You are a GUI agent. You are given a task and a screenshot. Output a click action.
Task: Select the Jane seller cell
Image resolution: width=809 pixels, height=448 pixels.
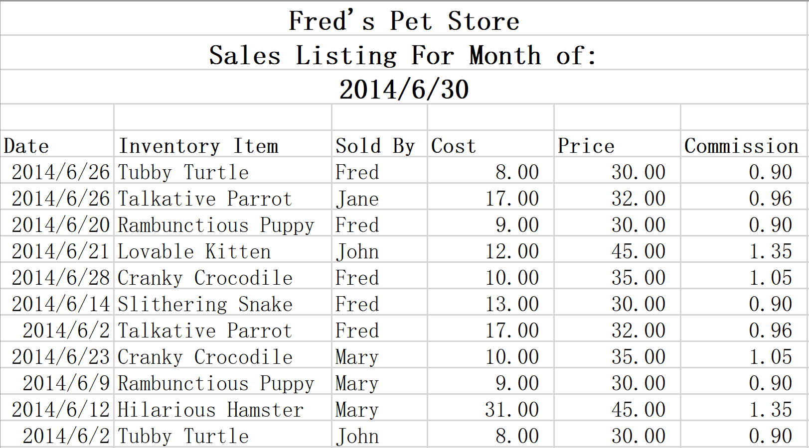[379, 197]
